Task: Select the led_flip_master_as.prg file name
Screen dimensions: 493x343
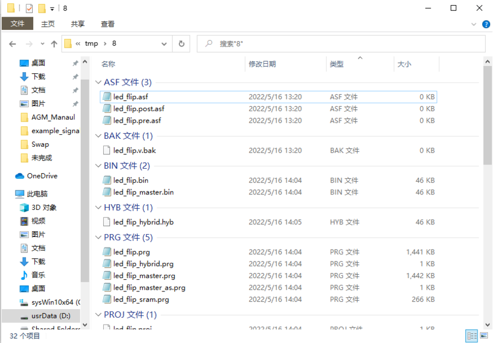Action: (150, 287)
